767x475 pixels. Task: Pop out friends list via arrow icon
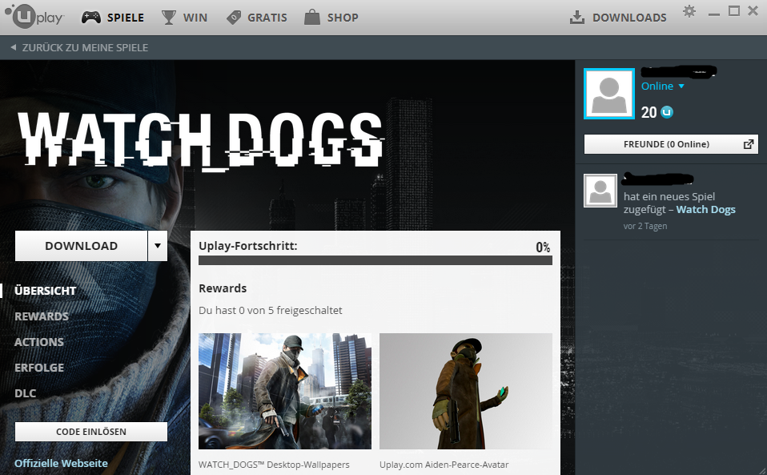click(749, 144)
